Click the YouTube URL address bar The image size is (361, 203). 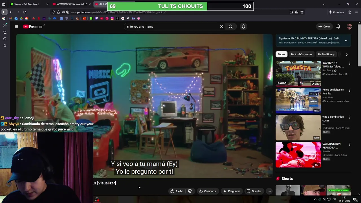point(178,12)
